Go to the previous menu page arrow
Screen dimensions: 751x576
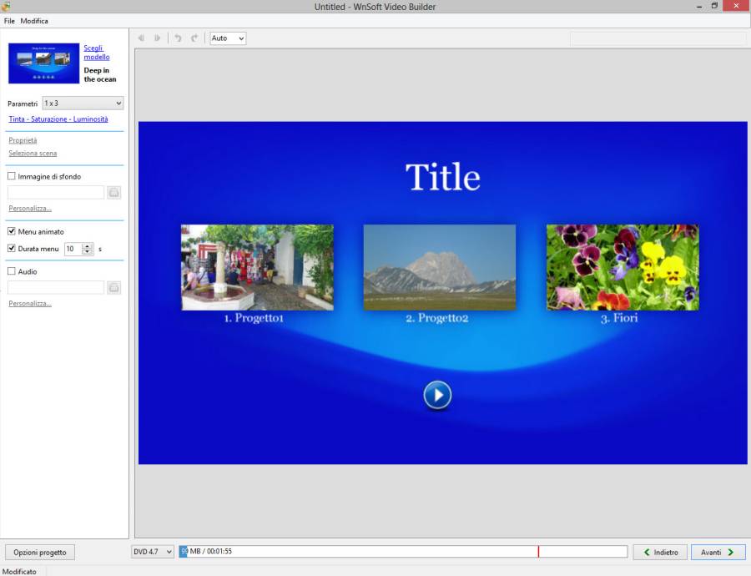tap(141, 38)
